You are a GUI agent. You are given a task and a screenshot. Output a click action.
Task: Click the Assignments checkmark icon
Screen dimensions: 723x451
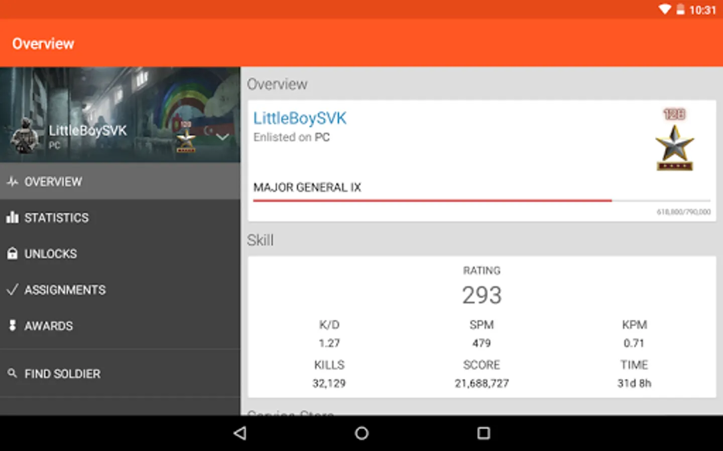tap(13, 289)
